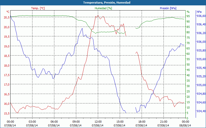
Task: Click the 09:00 time axis label
Action: pyautogui.click(x=76, y=122)
